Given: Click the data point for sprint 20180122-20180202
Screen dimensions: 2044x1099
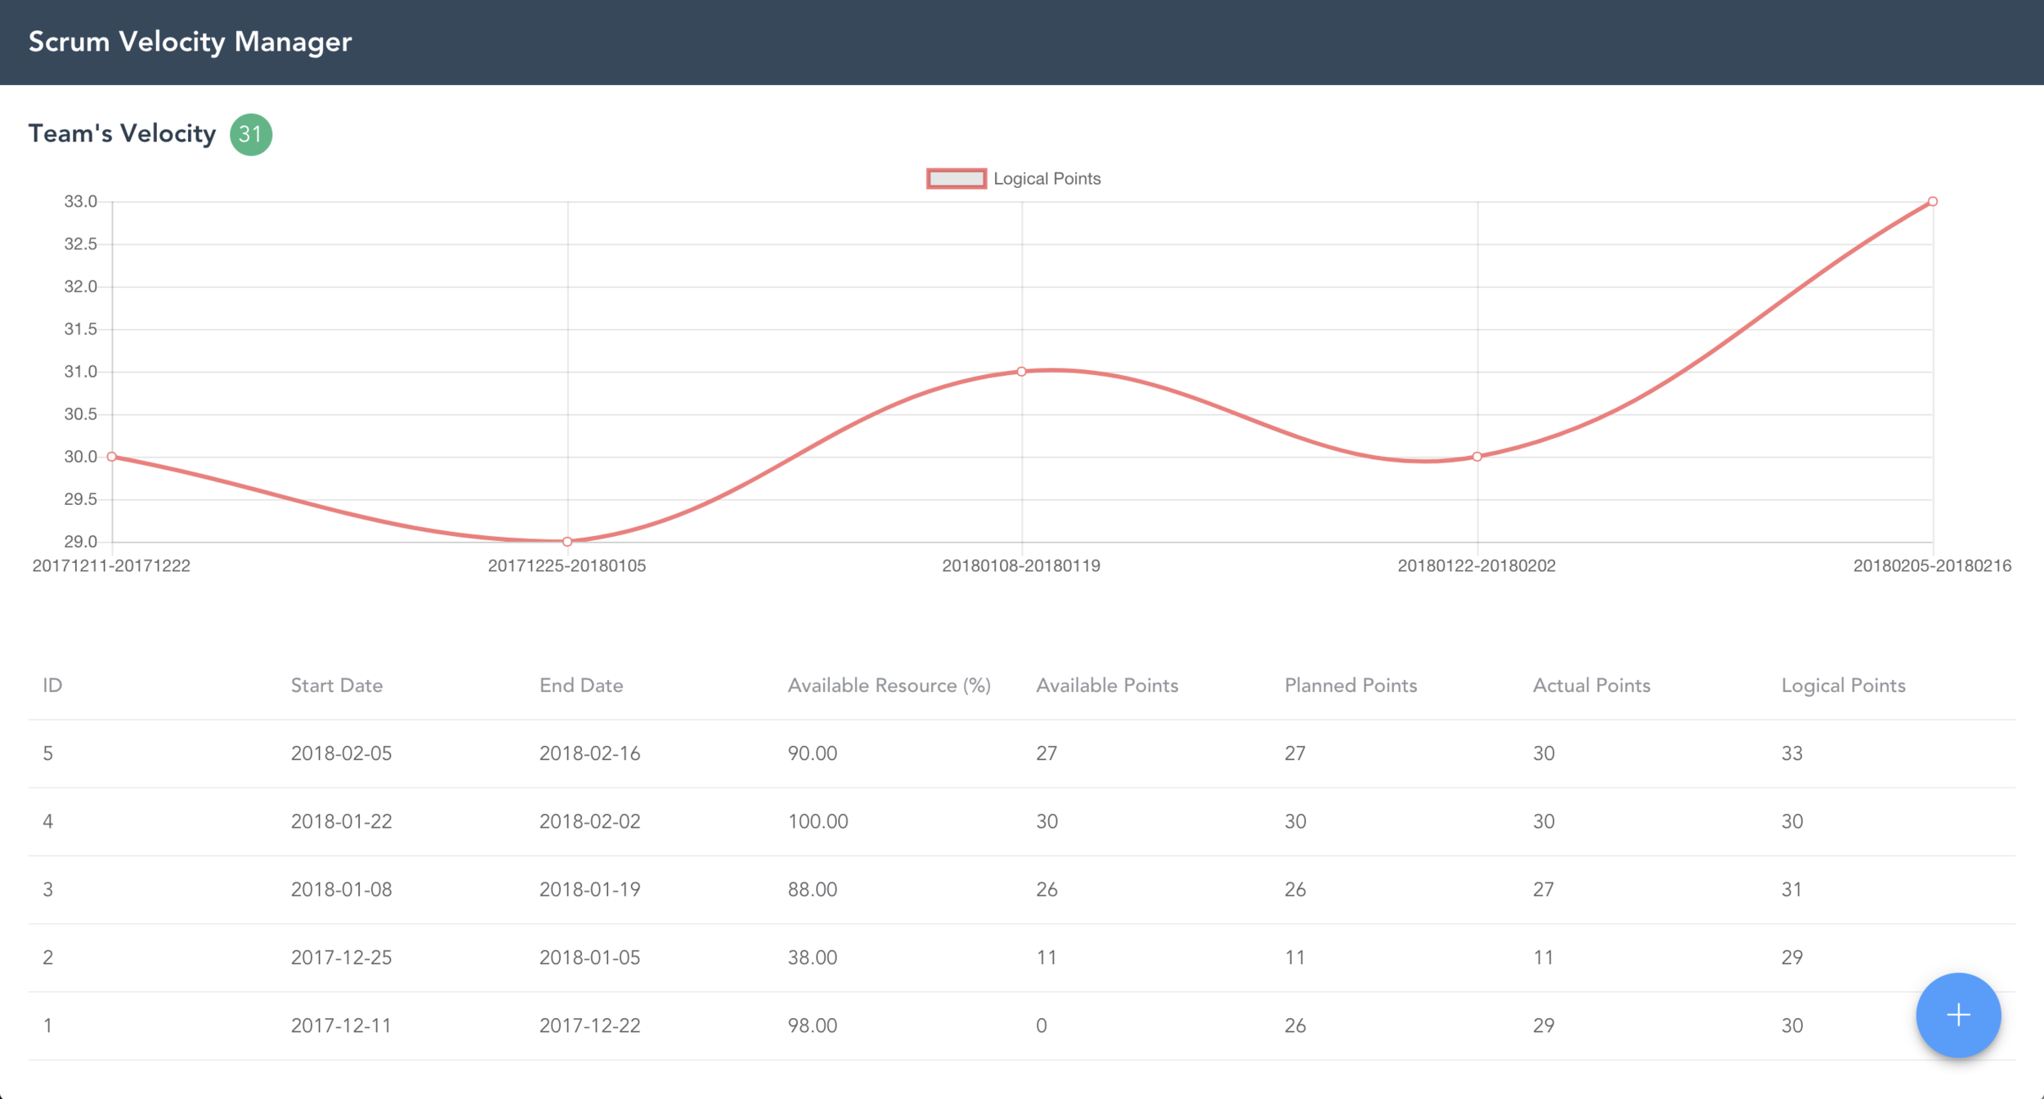Looking at the screenshot, I should point(1477,457).
